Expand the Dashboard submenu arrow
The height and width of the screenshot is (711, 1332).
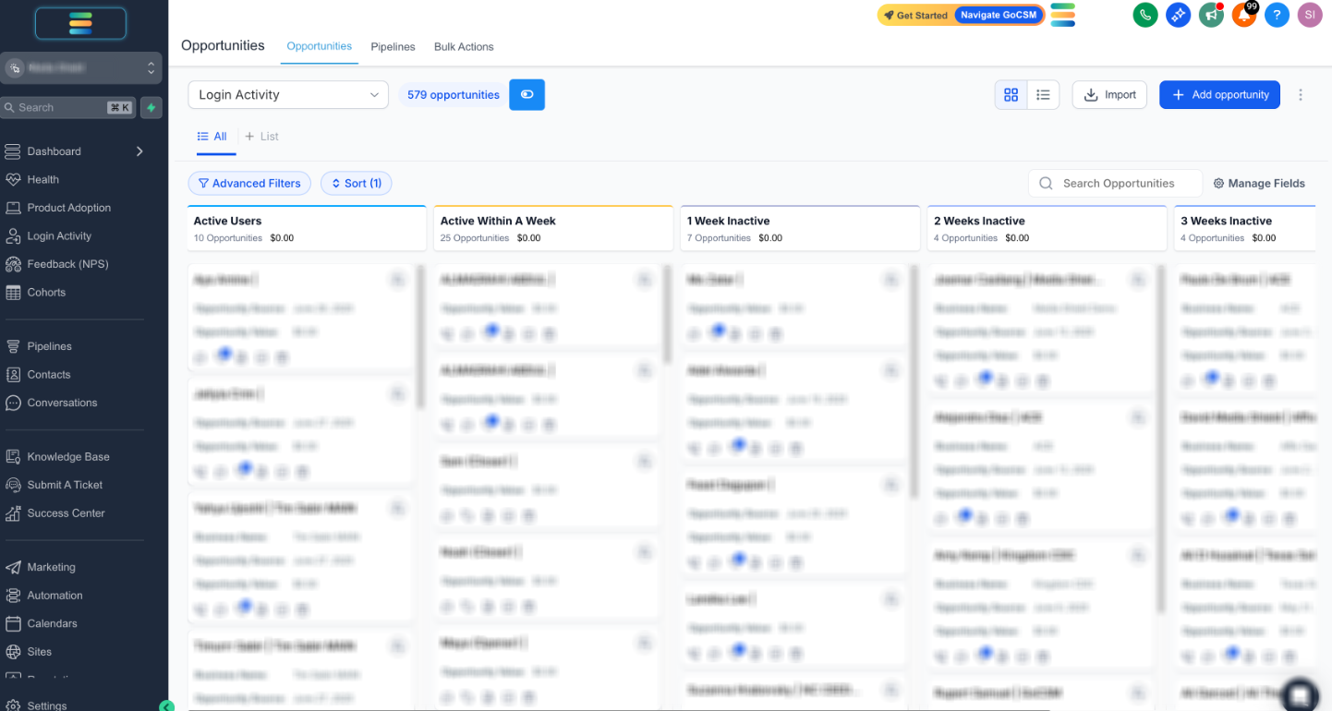click(x=139, y=151)
